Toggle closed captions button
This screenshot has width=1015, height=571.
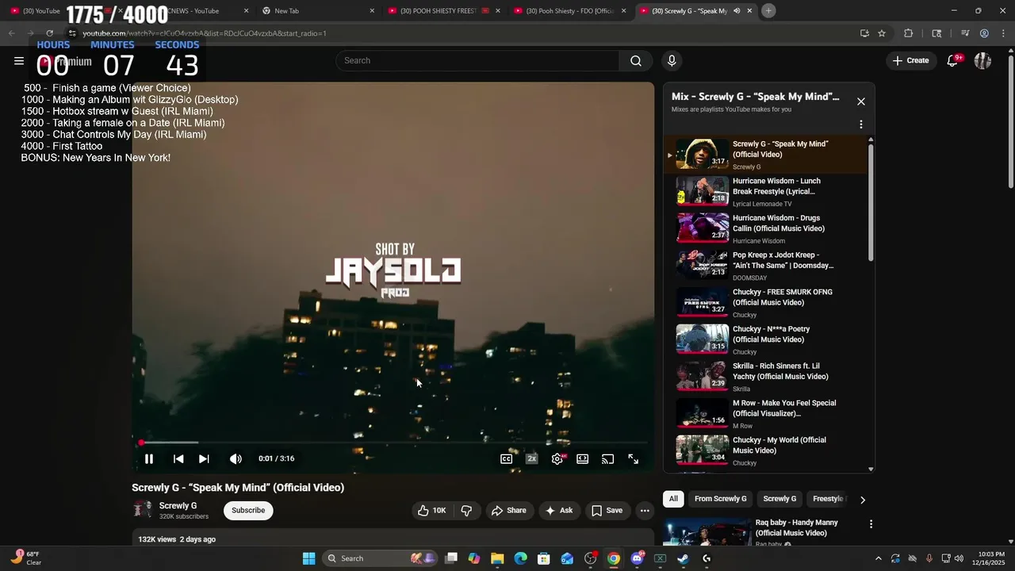click(506, 458)
